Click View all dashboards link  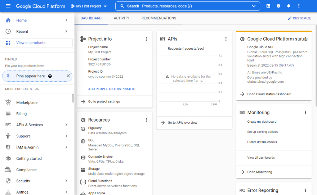[x=261, y=158]
